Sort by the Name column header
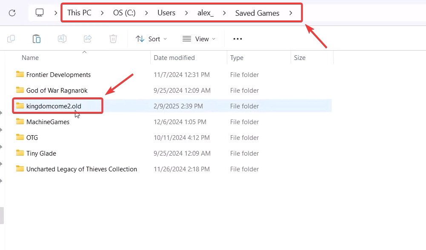Viewport: 426px width, 250px height. [30, 57]
